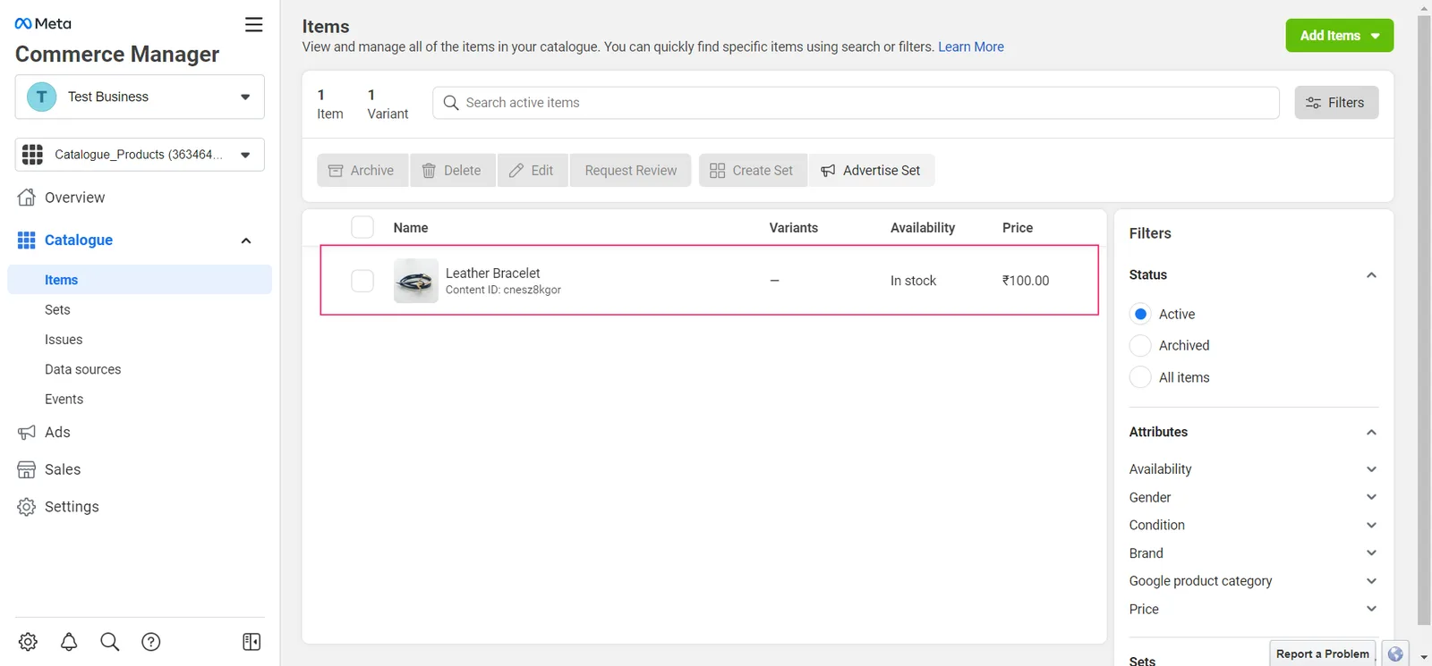Open the help question mark icon
Image resolution: width=1432 pixels, height=666 pixels.
(x=151, y=642)
